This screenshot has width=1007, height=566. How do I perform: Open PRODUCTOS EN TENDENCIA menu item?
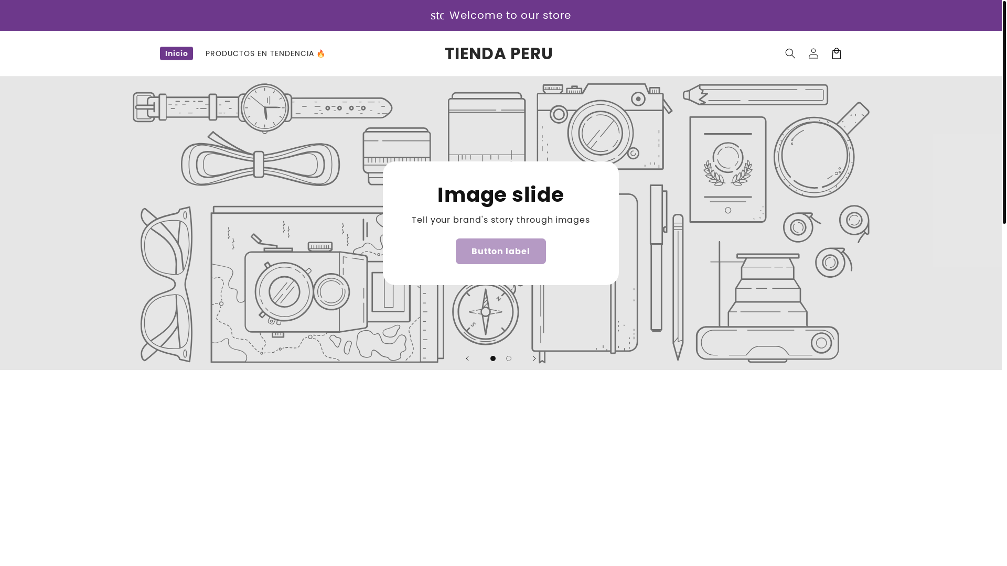[265, 53]
